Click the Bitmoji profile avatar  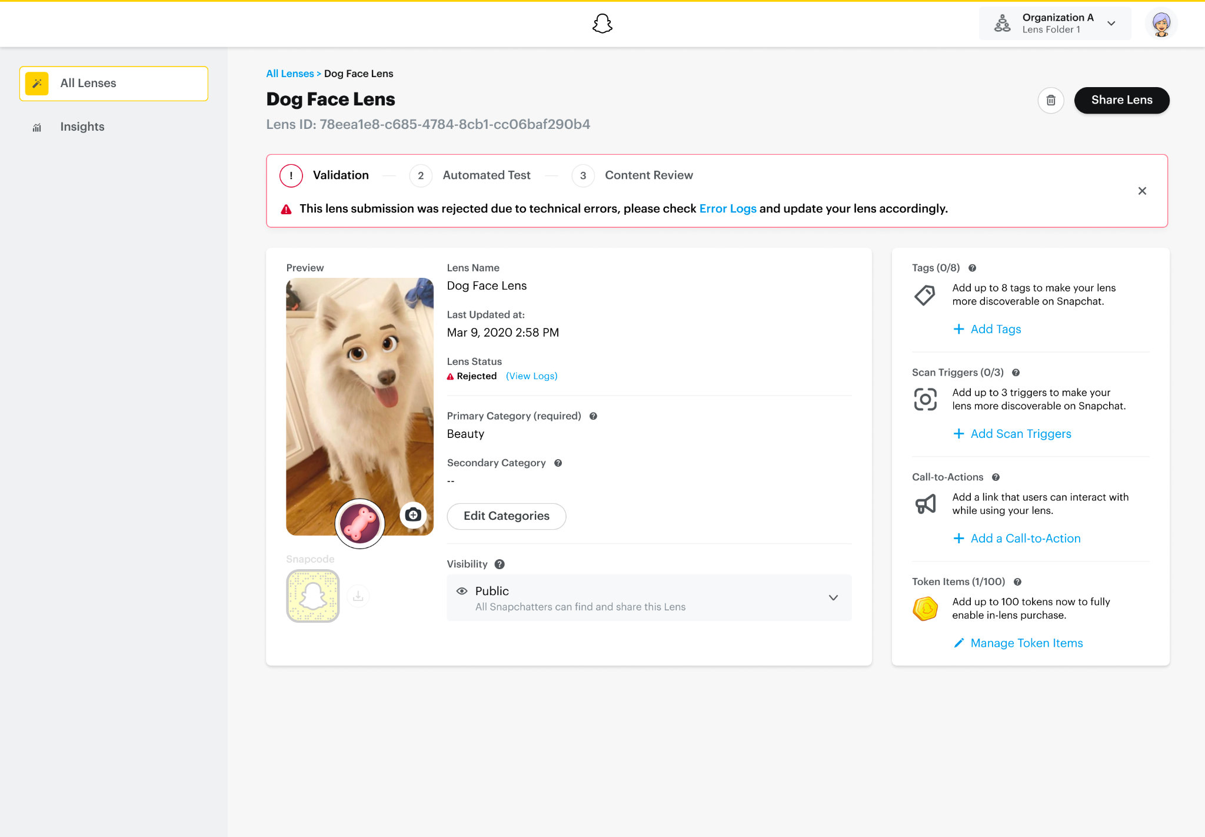1161,24
